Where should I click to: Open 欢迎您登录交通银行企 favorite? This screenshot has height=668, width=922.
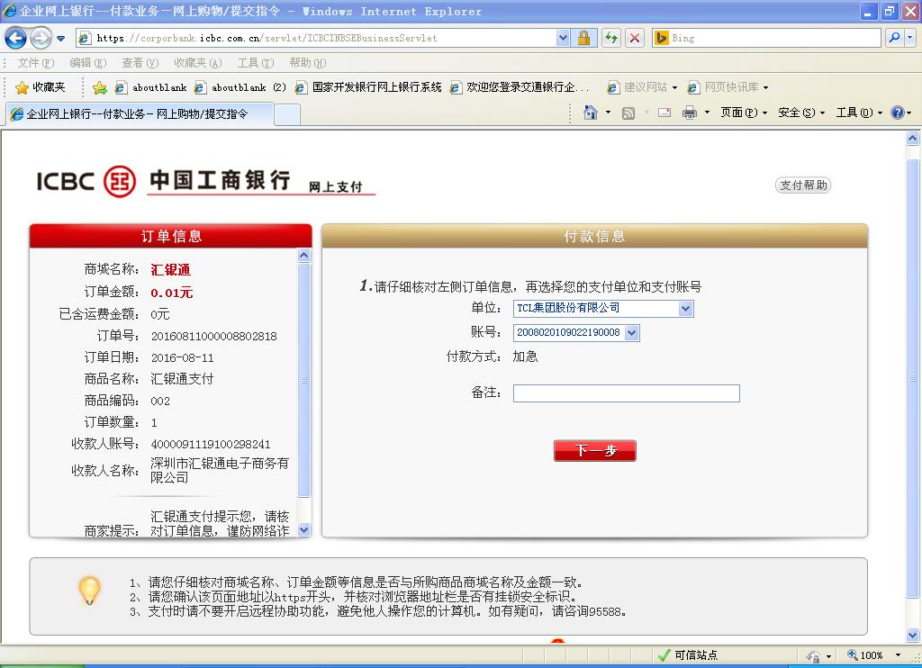tap(519, 87)
